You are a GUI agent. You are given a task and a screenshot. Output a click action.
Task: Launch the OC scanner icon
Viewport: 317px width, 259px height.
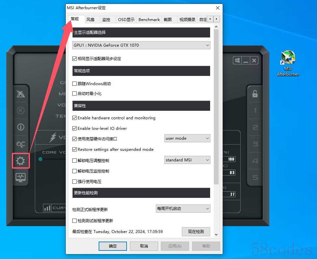[x=21, y=144]
